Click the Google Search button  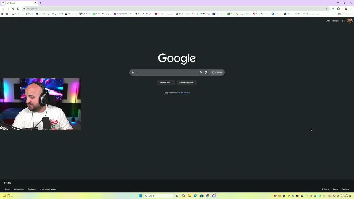click(166, 82)
